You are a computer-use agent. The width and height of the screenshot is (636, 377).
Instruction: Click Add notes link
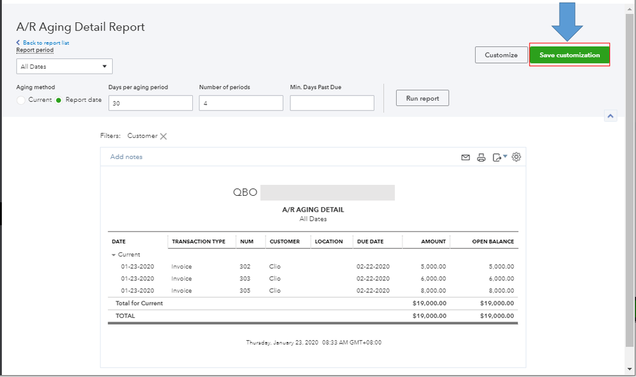tap(126, 157)
